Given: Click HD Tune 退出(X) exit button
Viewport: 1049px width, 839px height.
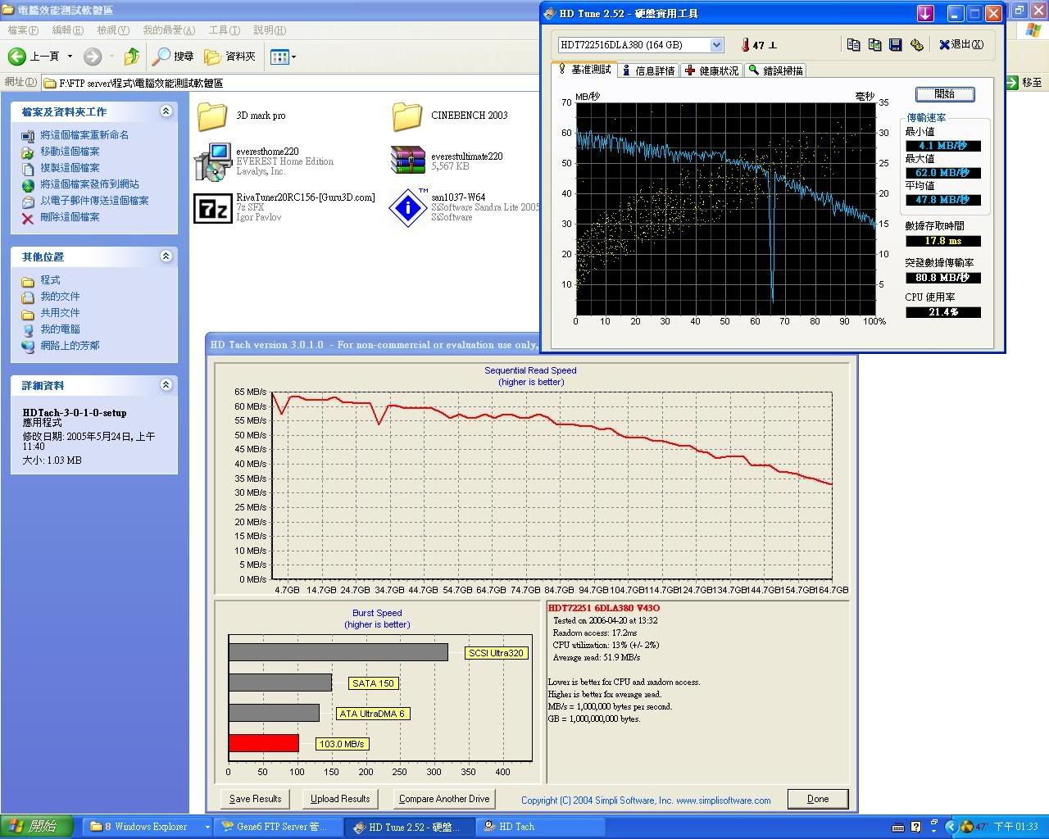Looking at the screenshot, I should 961,45.
